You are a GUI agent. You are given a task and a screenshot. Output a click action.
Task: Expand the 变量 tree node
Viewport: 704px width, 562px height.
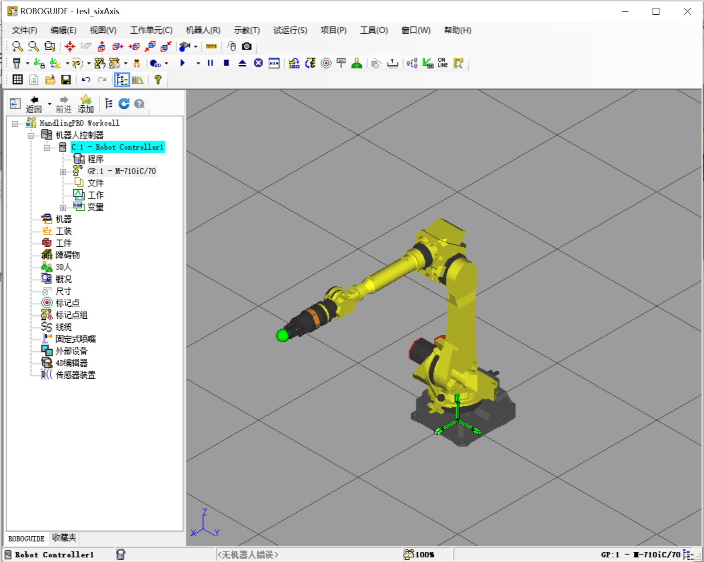coord(63,207)
